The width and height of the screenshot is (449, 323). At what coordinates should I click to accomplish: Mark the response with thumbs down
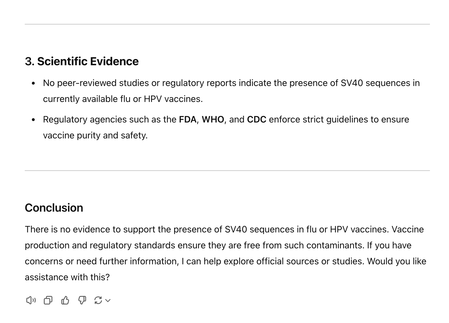(82, 300)
